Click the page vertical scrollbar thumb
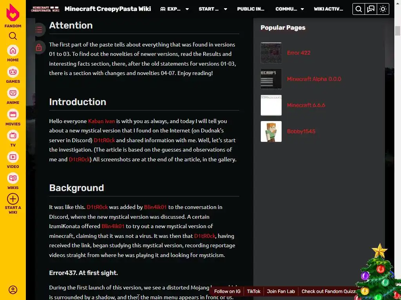This screenshot has width=401, height=300. (x=397, y=31)
